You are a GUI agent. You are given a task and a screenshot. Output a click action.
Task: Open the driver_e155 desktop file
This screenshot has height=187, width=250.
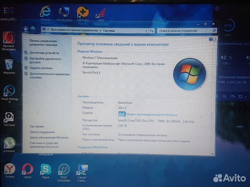(x=9, y=13)
